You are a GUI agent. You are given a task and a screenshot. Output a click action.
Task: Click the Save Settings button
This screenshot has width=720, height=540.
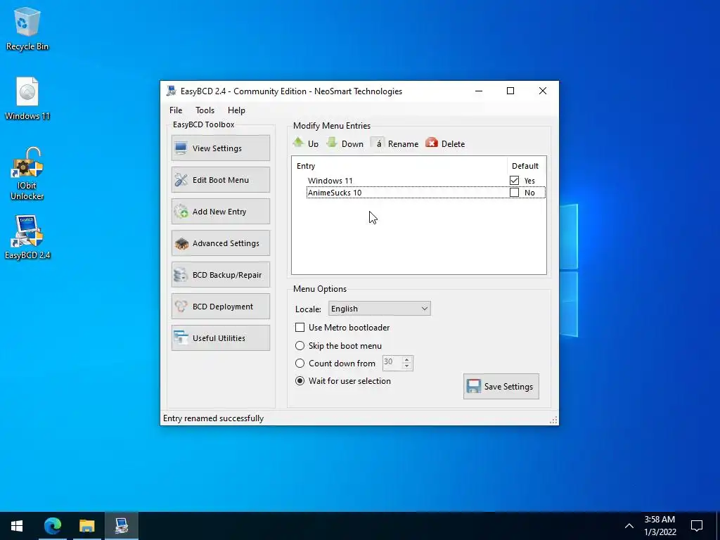501,386
